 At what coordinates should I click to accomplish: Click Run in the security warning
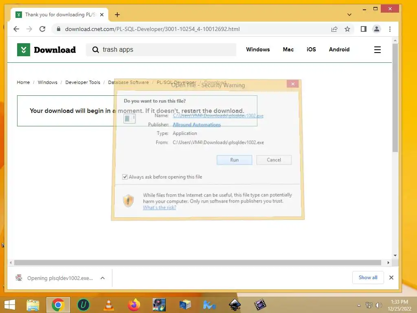coord(234,160)
